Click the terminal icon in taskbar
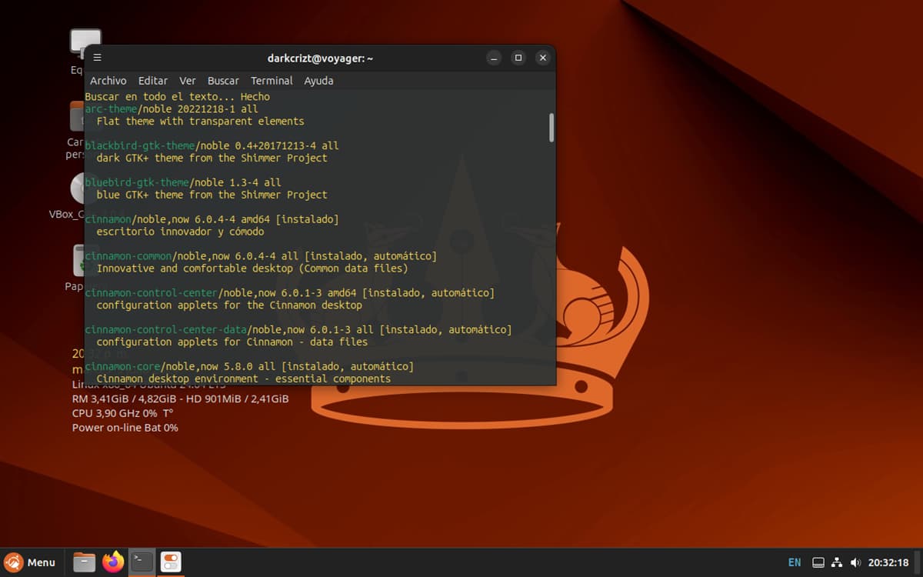The height and width of the screenshot is (577, 923). pyautogui.click(x=142, y=562)
